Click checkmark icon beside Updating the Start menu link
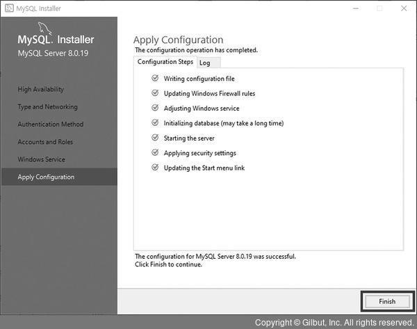 [155, 168]
